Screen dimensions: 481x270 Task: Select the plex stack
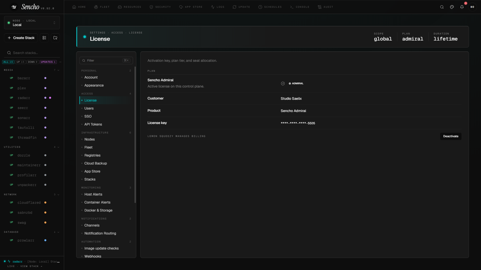32,88
